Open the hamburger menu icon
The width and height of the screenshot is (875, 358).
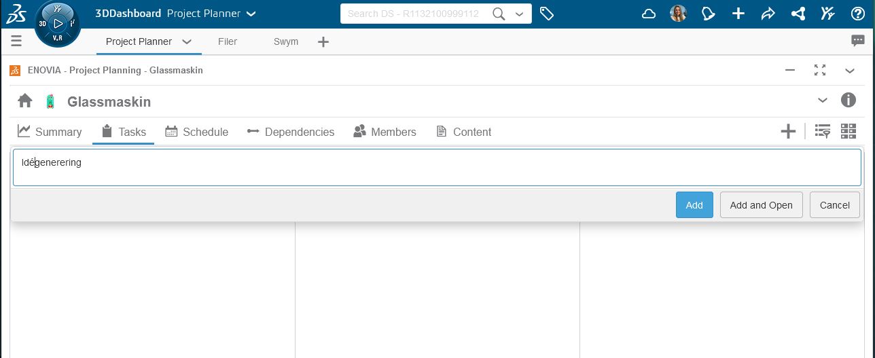pos(16,41)
